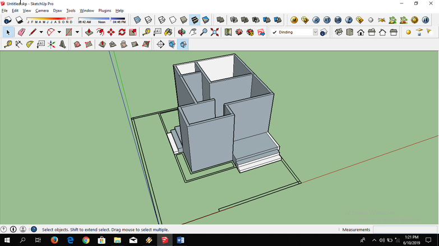Open the Plugins menu
Viewport: 439px width, 246px height.
(x=104, y=11)
